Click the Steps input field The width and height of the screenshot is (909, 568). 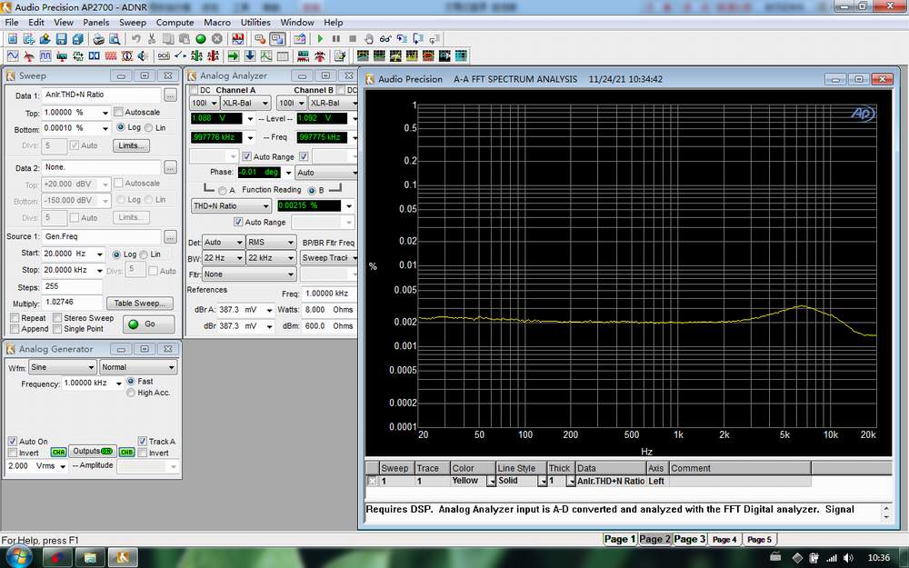(x=72, y=286)
